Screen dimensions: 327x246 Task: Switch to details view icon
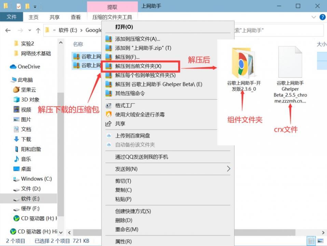311,241
